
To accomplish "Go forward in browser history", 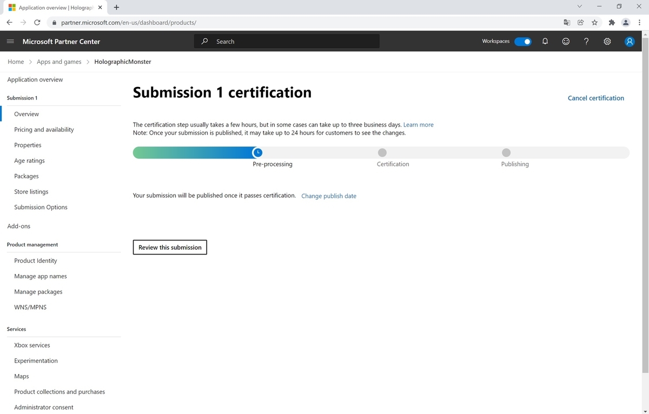I will click(x=23, y=23).
